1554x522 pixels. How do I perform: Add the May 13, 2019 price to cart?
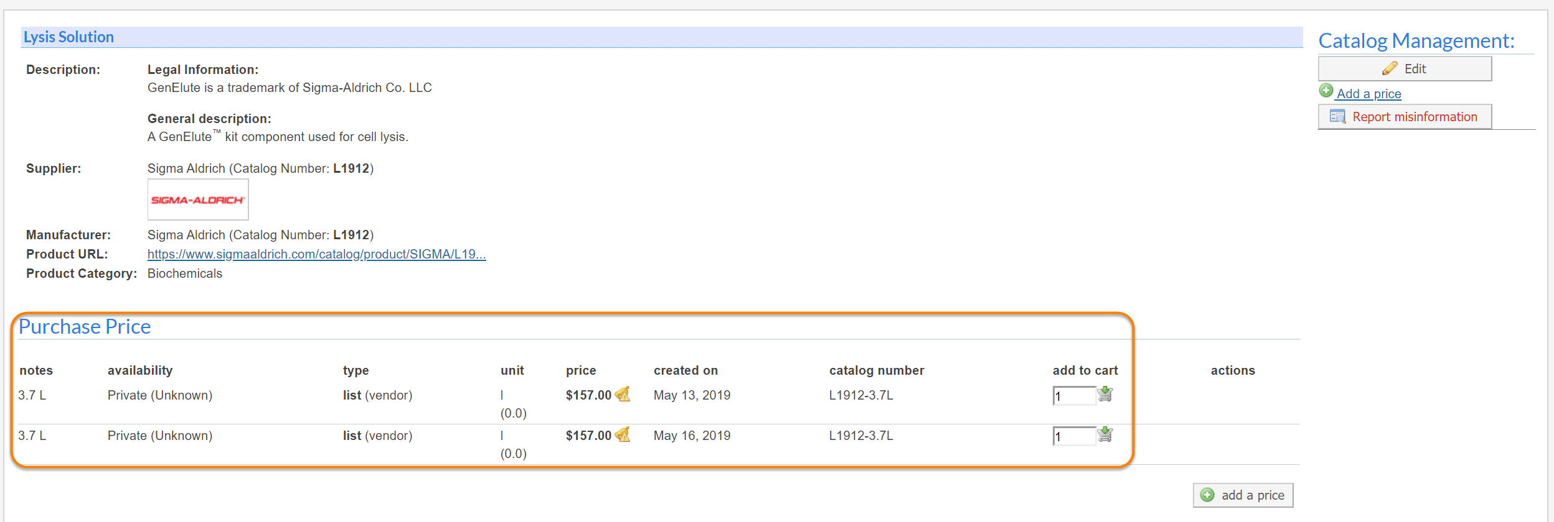coord(1105,394)
